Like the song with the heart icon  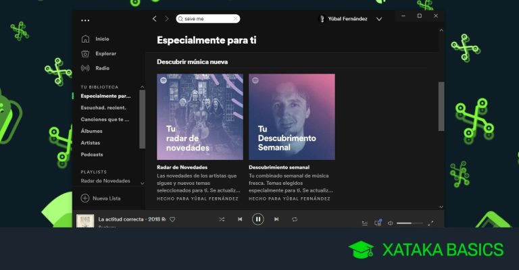[172, 219]
